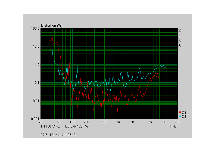Click the 100.0 y-axis label

pyautogui.click(x=35, y=29)
